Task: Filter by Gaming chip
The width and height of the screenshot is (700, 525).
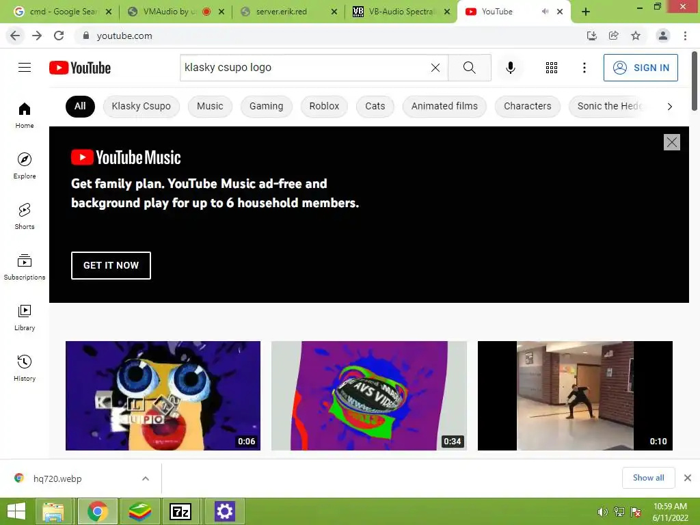Action: click(x=266, y=106)
